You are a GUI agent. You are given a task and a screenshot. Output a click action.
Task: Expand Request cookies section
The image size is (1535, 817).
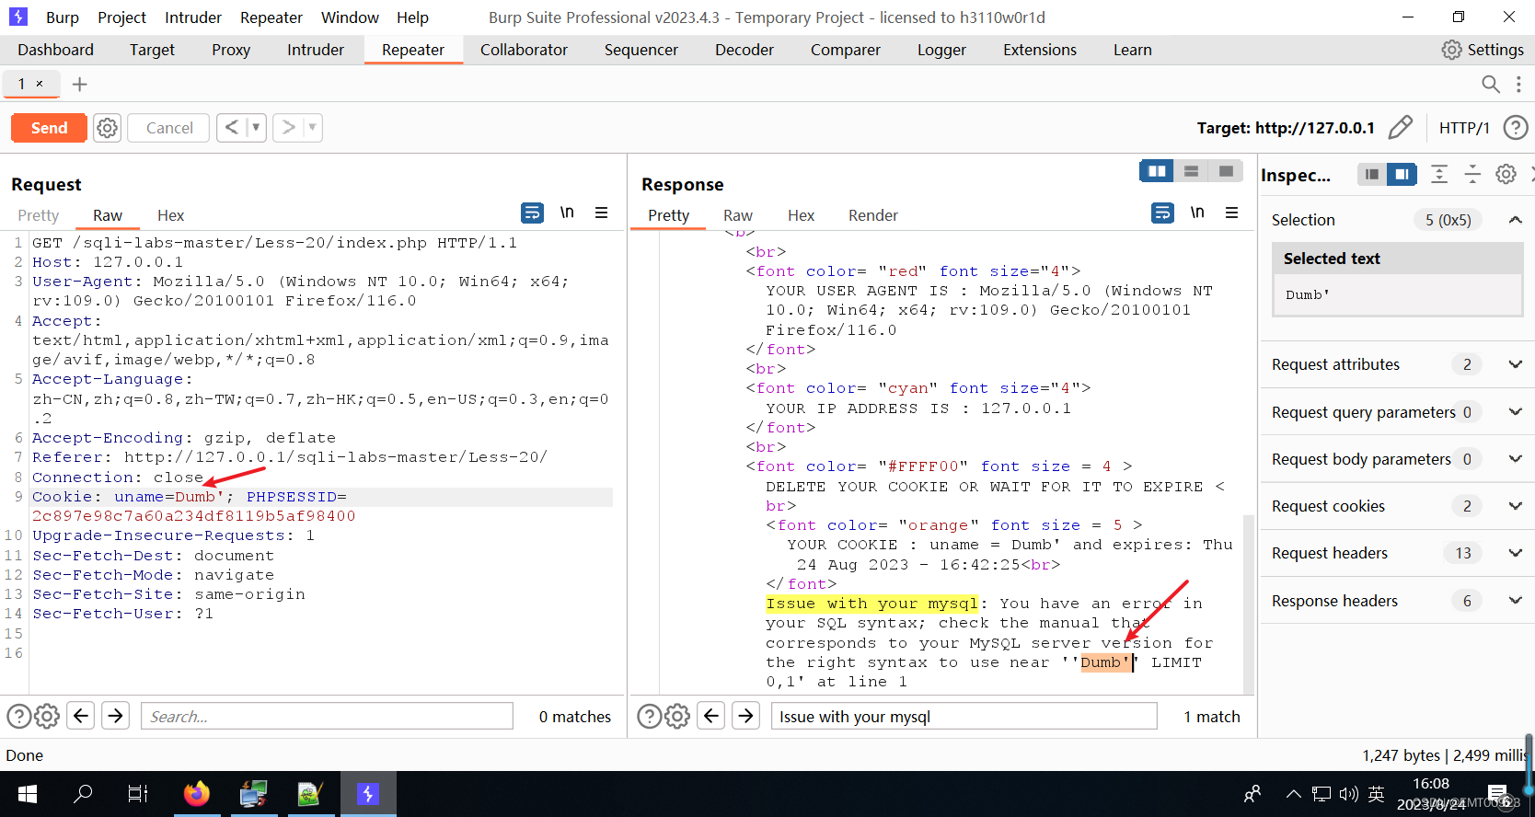[1515, 506]
